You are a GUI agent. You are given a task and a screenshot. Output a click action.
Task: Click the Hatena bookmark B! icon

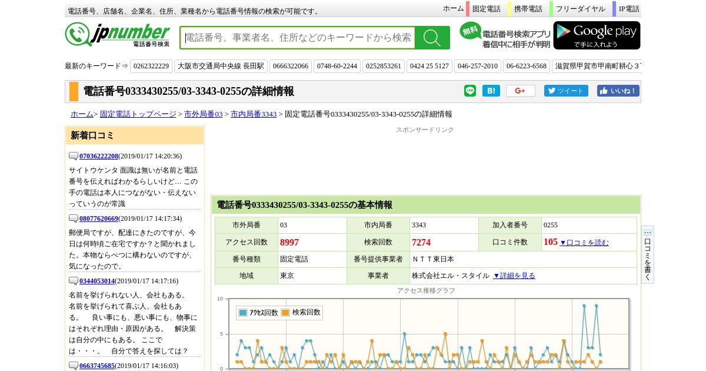click(x=491, y=91)
